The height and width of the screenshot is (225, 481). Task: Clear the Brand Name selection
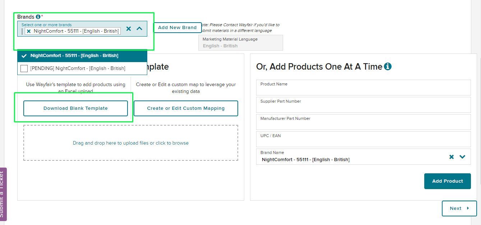[x=452, y=157]
